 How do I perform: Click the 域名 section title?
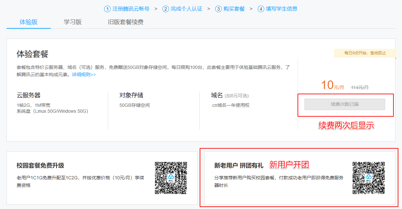tap(217, 96)
